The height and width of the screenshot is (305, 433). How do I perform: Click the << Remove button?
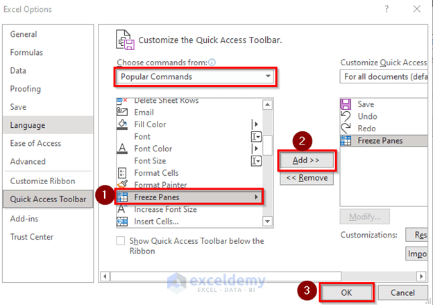(x=307, y=178)
